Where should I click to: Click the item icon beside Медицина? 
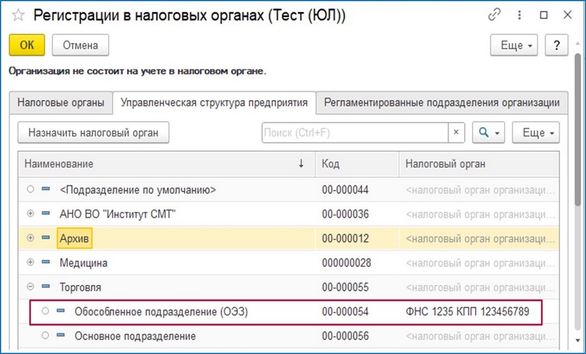(x=46, y=262)
